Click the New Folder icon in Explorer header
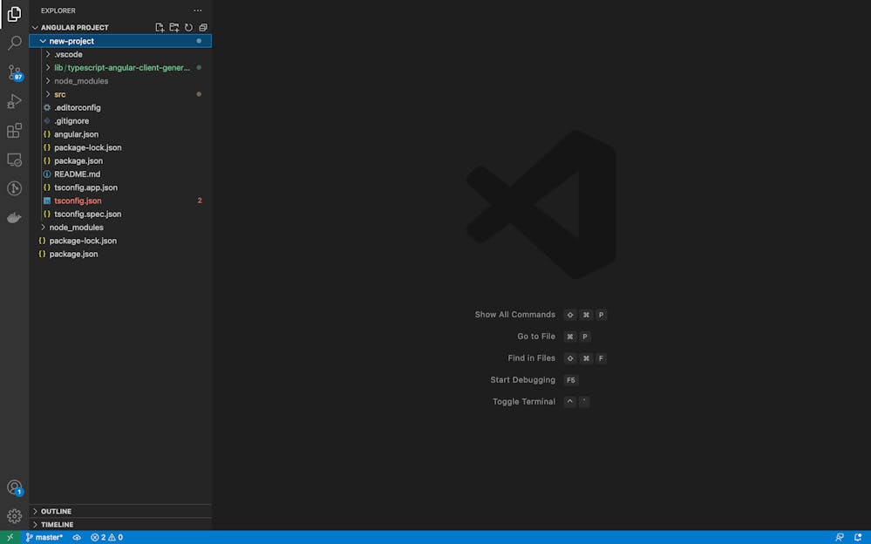871x544 pixels. [x=174, y=28]
